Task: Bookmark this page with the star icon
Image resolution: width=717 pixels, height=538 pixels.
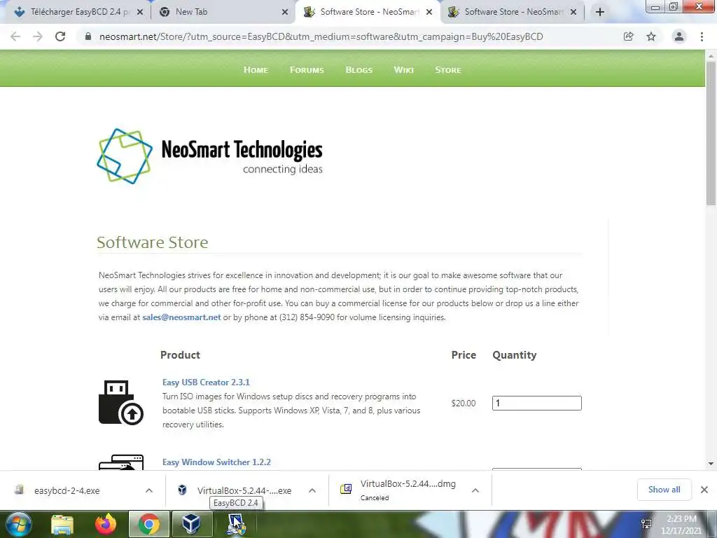Action: 651,36
